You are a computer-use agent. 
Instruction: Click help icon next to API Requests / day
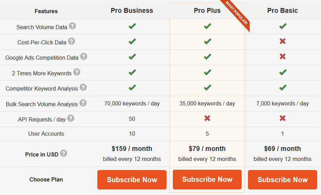click(71, 118)
